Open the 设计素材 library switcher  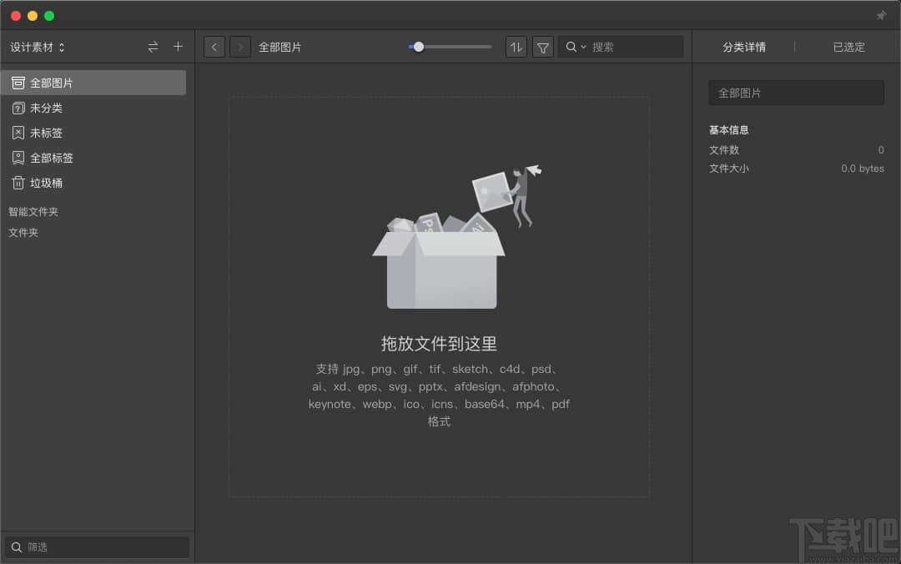pyautogui.click(x=38, y=47)
